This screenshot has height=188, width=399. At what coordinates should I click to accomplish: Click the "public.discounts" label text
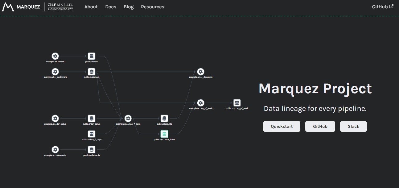164,124
